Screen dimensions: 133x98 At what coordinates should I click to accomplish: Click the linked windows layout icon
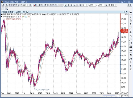coord(6,9)
